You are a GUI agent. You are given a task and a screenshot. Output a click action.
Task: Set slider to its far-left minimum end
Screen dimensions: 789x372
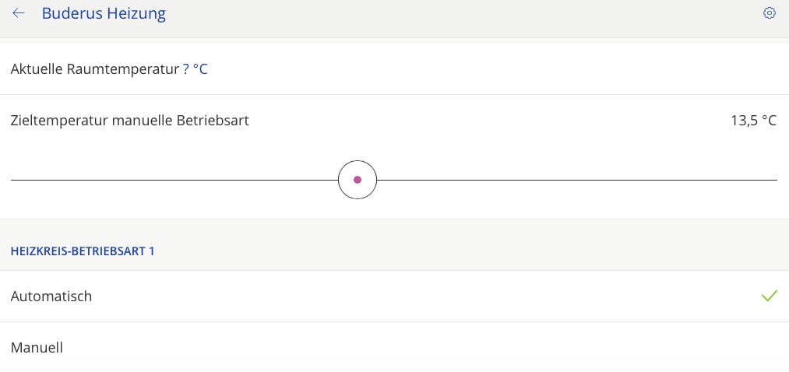12,180
